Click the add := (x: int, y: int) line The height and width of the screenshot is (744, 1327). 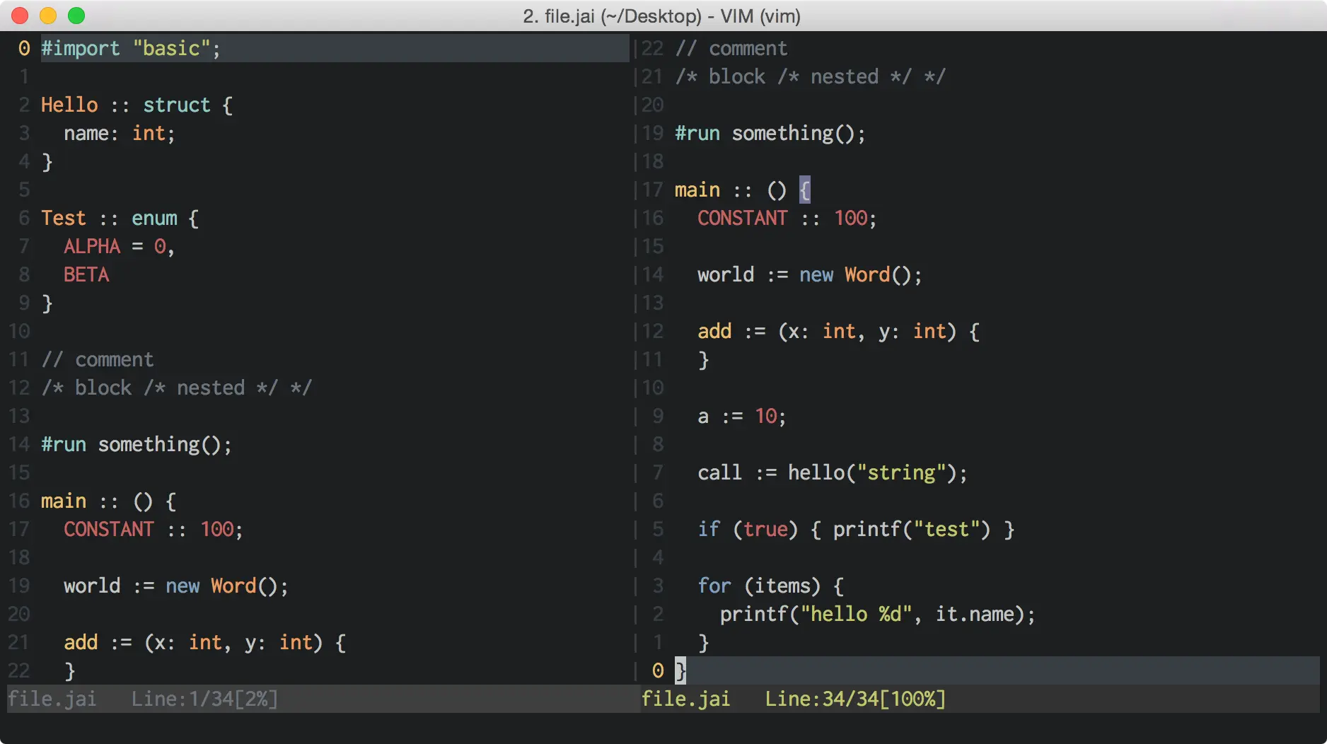point(835,331)
